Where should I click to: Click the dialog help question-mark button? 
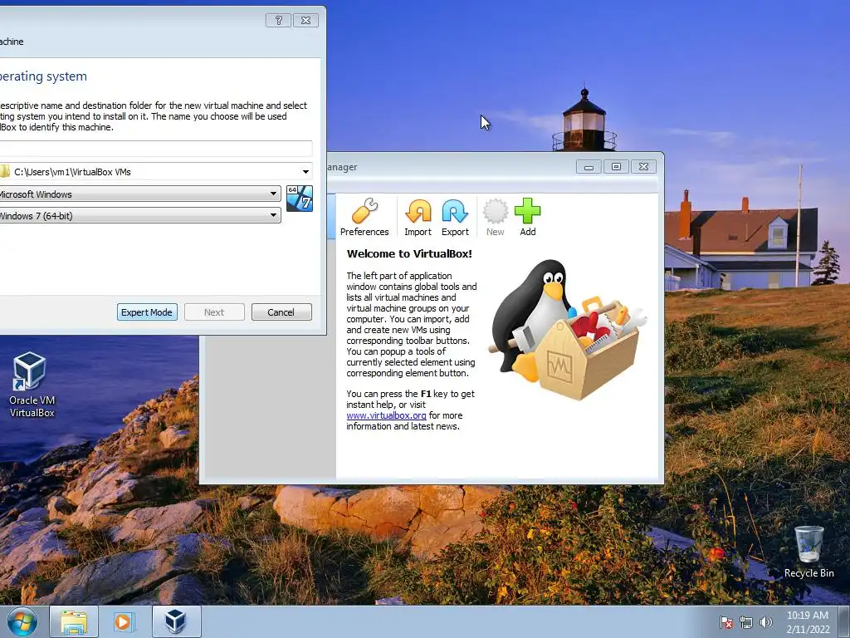[279, 21]
